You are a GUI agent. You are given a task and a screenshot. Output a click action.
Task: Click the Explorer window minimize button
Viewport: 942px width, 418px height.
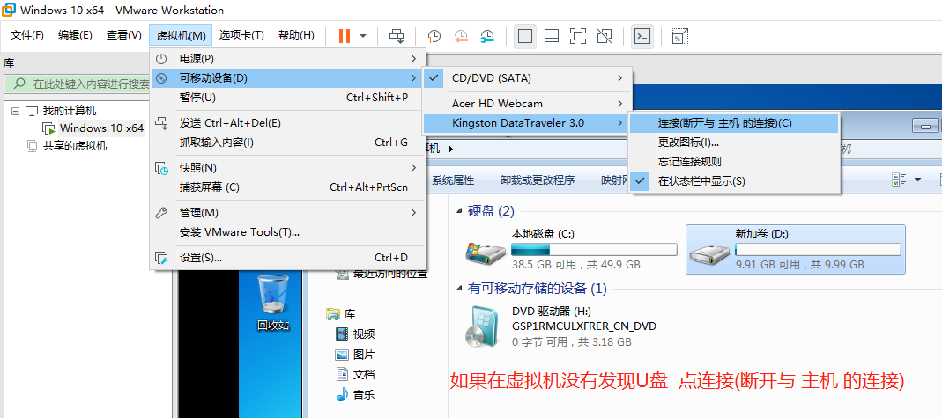[925, 126]
